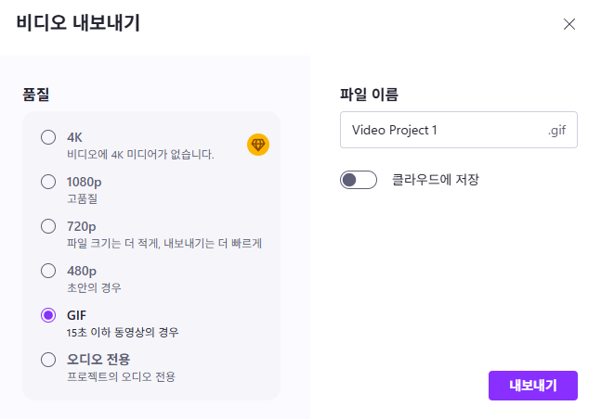
Task: Select the GIF export radio button
Action: 48,315
